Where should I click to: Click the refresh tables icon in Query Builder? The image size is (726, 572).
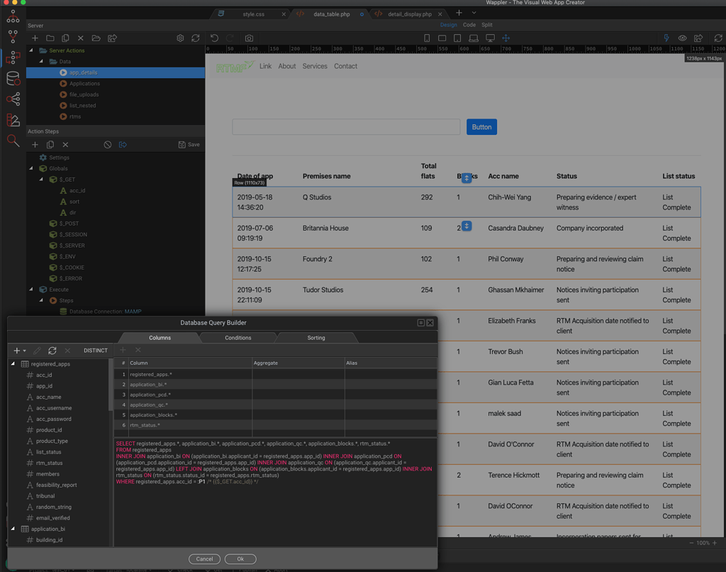[52, 351]
